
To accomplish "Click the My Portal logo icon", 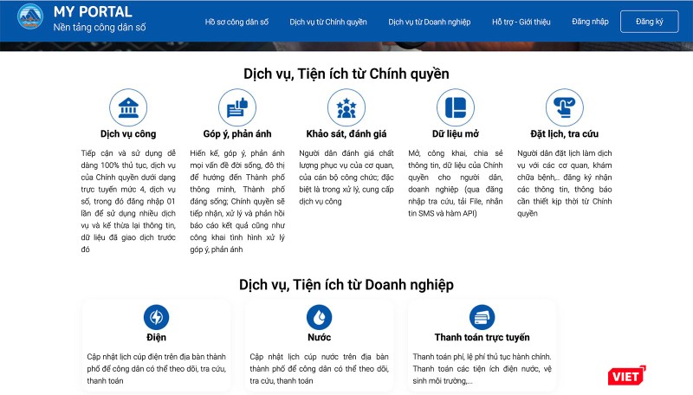I will (30, 16).
